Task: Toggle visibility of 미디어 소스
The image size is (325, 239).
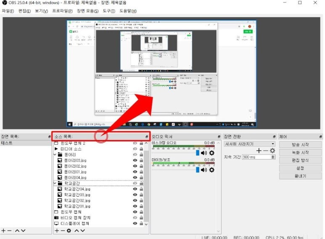Action: 135,149
